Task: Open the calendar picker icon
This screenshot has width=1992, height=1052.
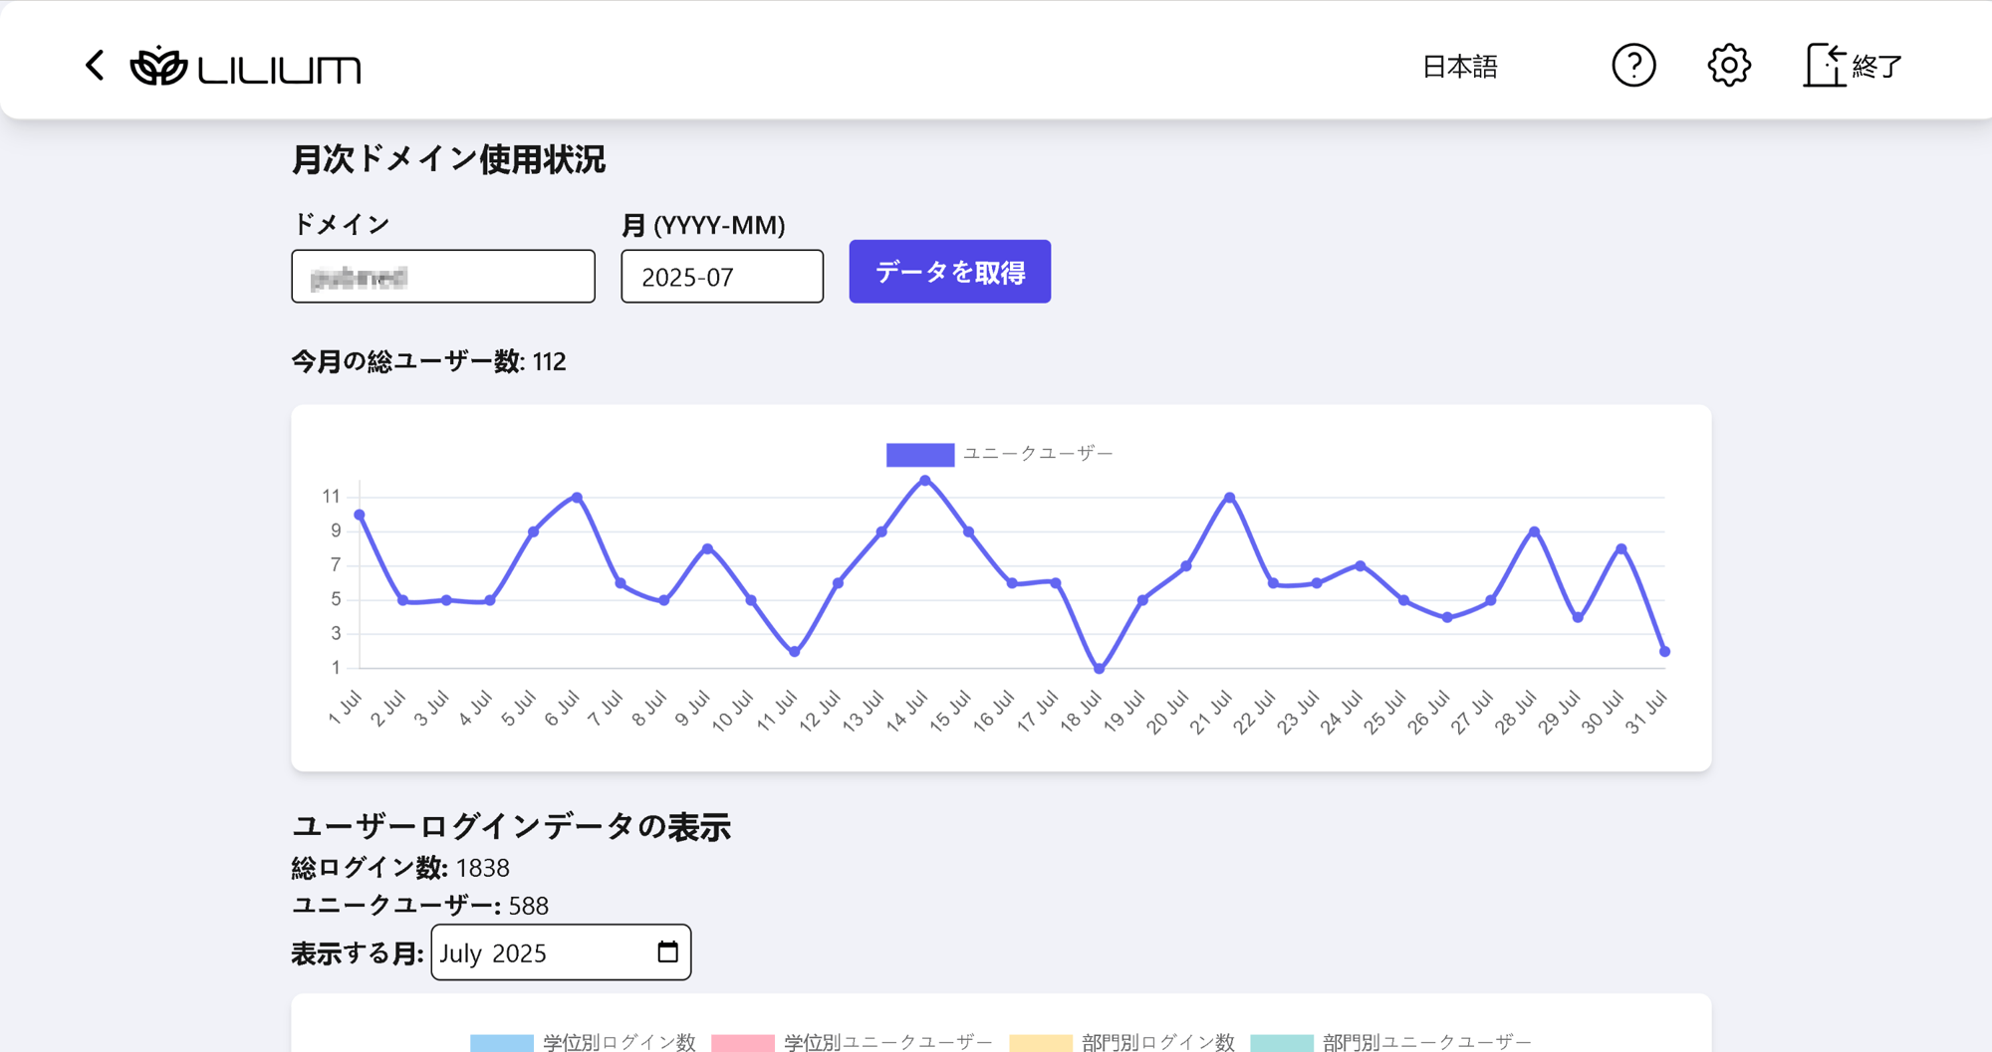Action: pyautogui.click(x=667, y=952)
